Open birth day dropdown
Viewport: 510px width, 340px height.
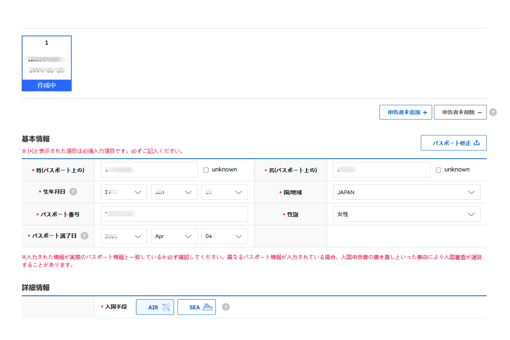224,192
